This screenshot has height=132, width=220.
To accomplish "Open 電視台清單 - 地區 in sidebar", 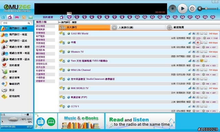I will click(16, 53).
